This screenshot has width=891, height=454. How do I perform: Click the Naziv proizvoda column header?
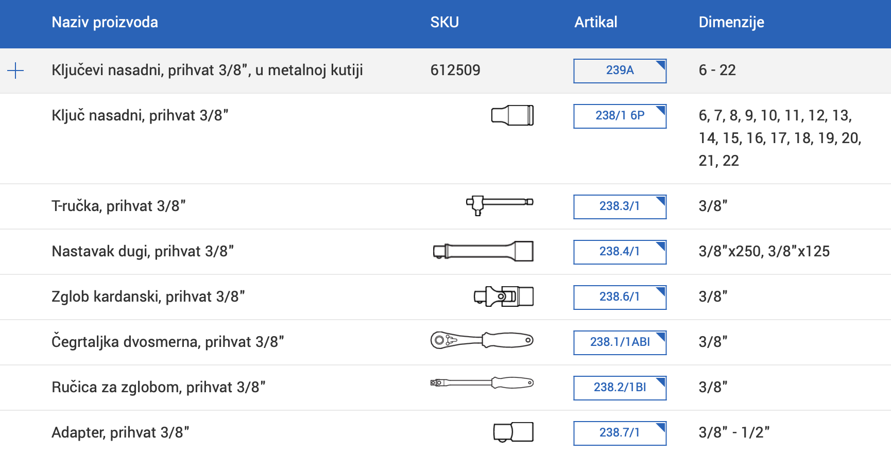click(105, 23)
